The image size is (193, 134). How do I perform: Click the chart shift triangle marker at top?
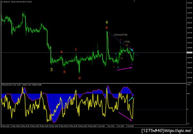point(134,1)
